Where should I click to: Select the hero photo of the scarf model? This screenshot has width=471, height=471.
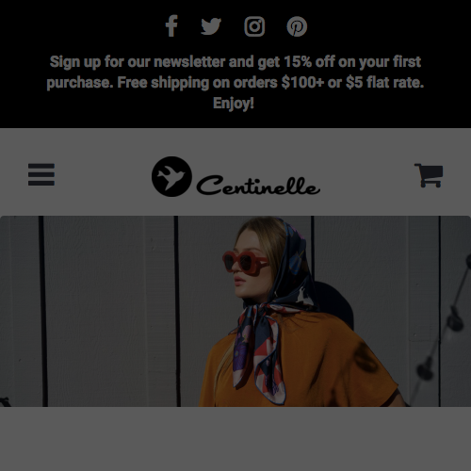pyautogui.click(x=235, y=311)
